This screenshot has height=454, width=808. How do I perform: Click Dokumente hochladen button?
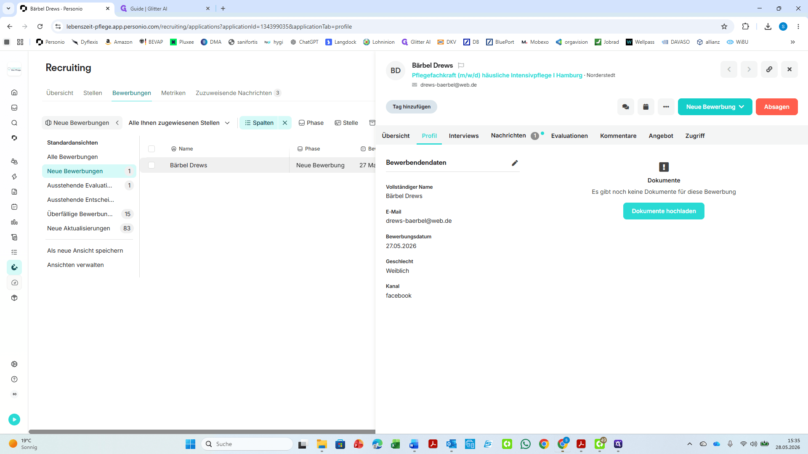point(664,211)
